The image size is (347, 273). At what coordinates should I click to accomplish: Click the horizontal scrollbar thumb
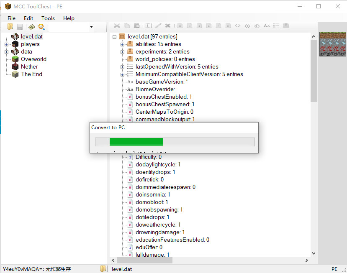pyautogui.click(x=144, y=260)
